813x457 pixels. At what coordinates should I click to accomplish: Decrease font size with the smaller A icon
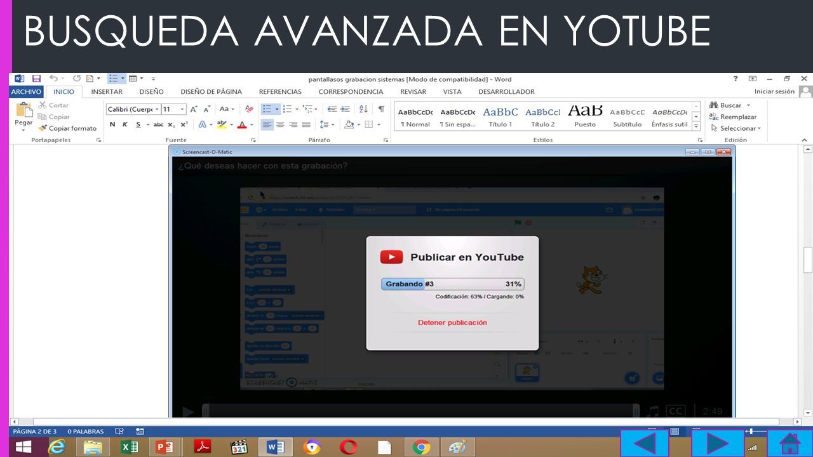point(206,109)
